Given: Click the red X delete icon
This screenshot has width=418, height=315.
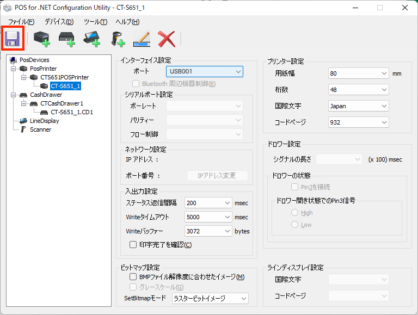Looking at the screenshot, I should [x=166, y=39].
